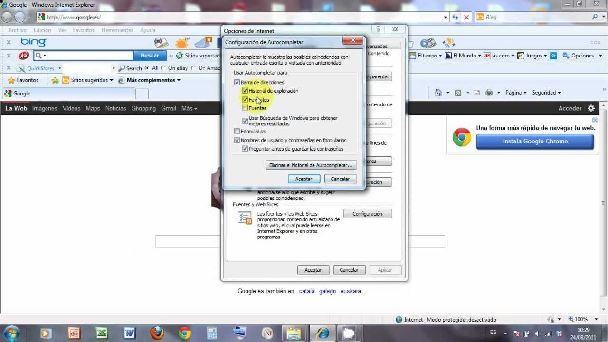Enable the Formularios checkbox

[237, 131]
